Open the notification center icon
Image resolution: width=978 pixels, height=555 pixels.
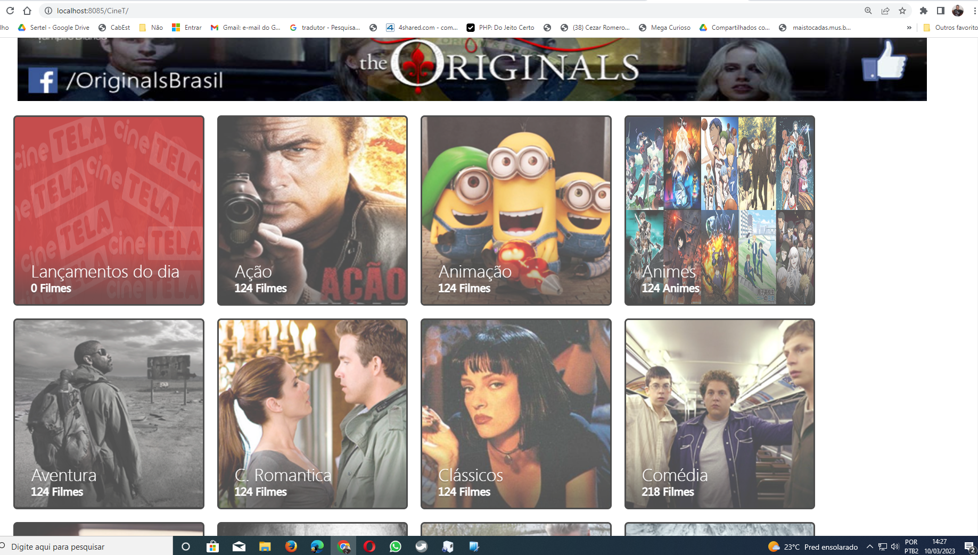[x=969, y=546]
